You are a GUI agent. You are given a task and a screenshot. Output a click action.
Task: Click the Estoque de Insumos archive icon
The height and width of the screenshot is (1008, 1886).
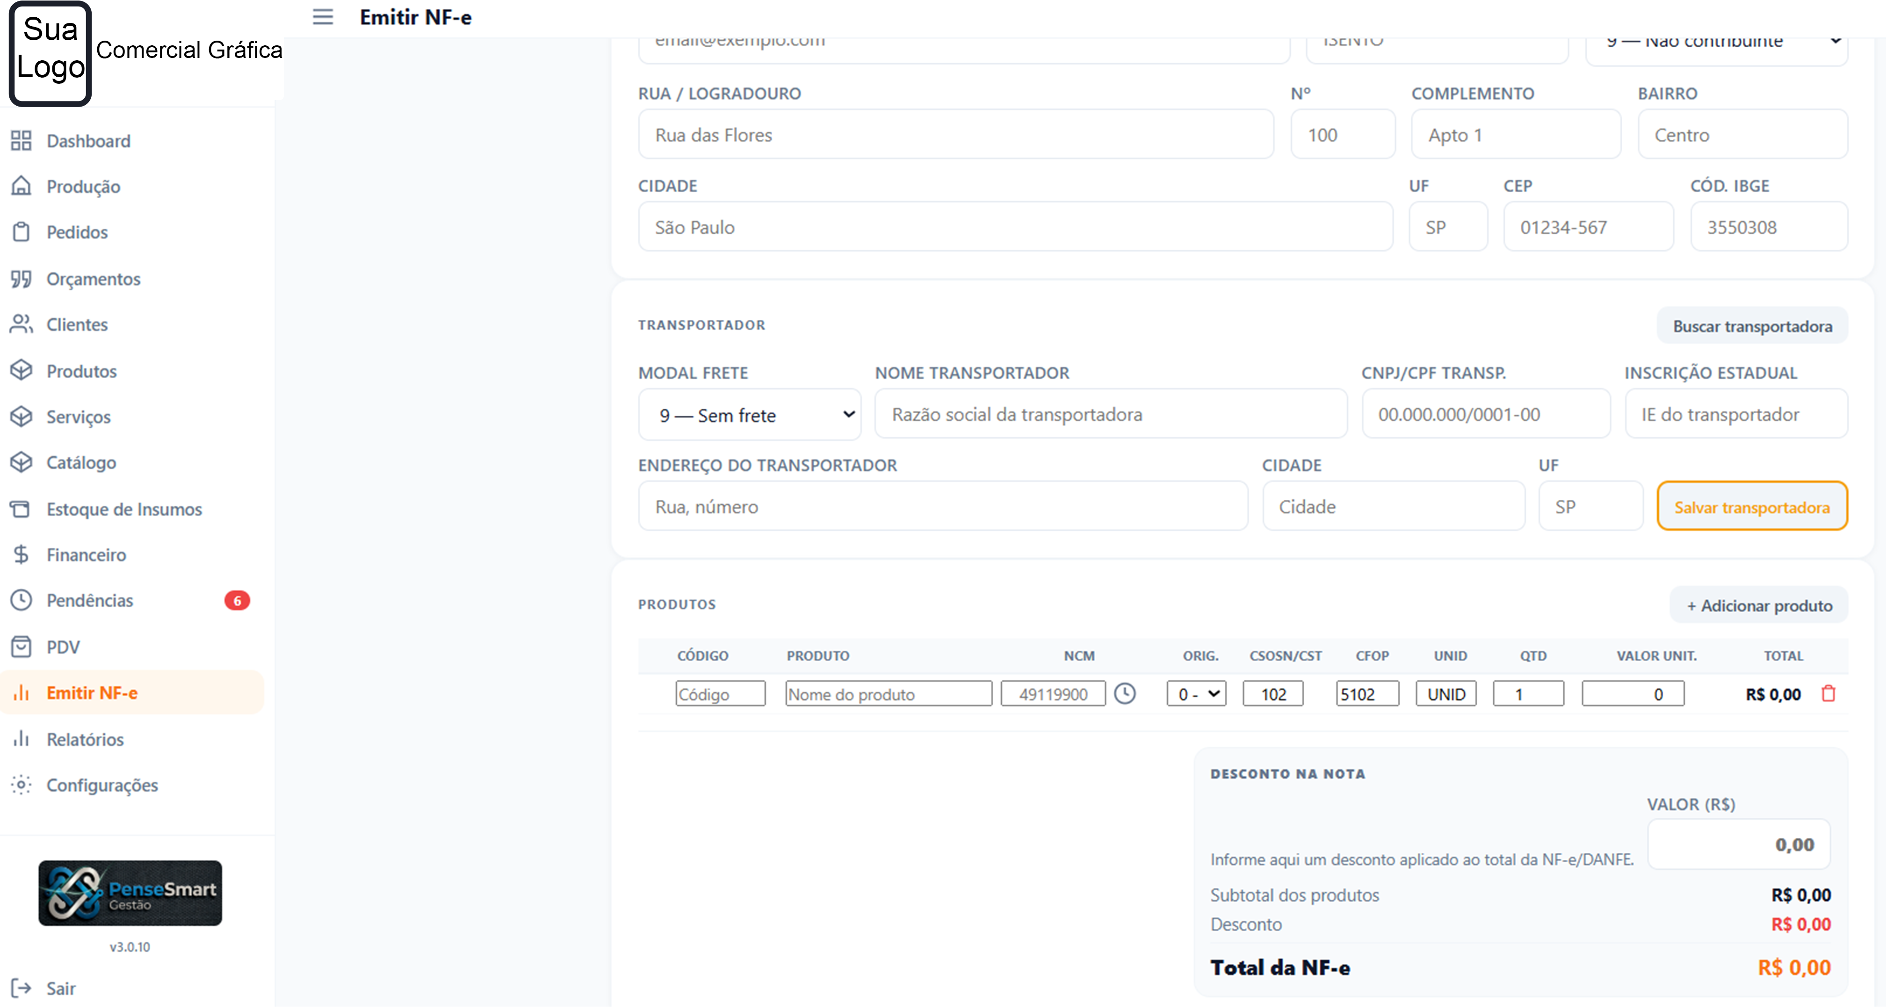(21, 509)
